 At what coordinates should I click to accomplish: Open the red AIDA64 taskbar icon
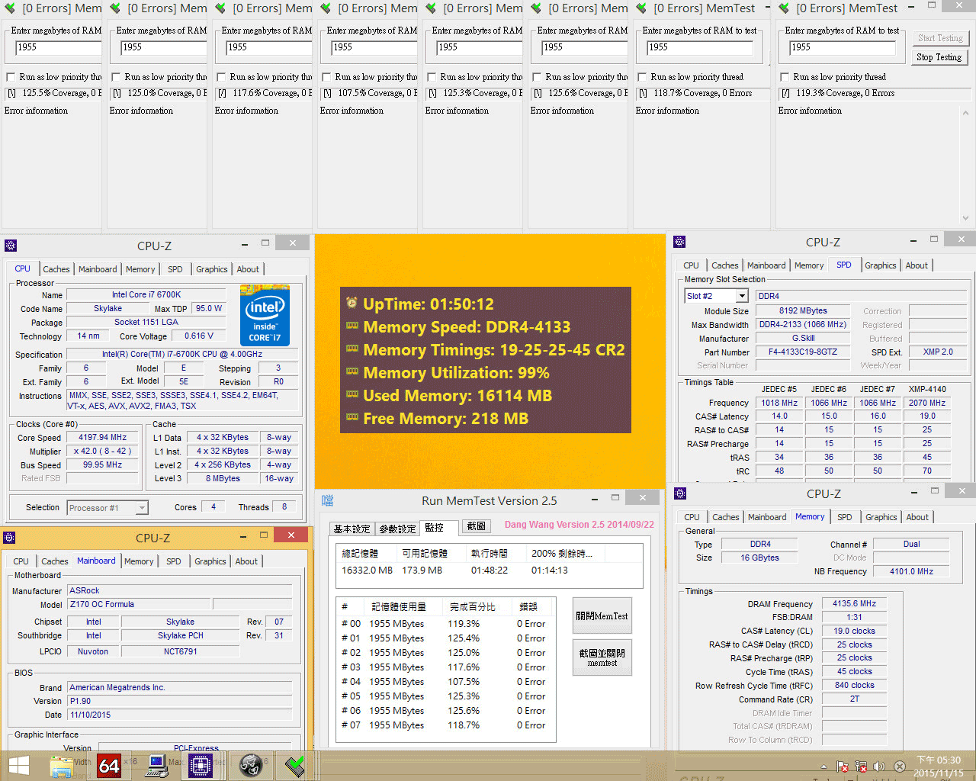109,765
